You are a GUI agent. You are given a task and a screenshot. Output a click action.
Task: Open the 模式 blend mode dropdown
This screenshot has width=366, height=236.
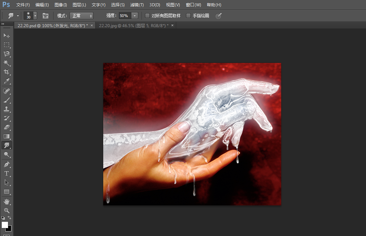coord(81,16)
